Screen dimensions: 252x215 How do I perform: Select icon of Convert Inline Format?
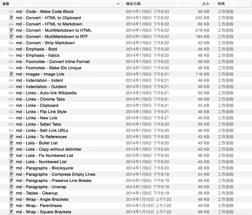[11, 62]
